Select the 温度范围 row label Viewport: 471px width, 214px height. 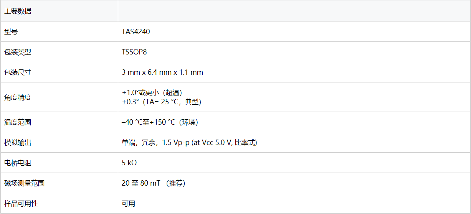pos(18,122)
